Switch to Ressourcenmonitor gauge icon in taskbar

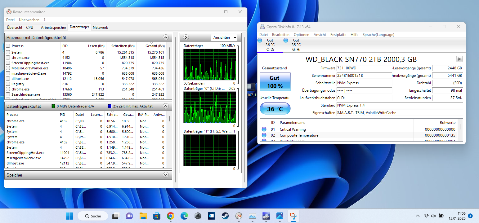coord(239,216)
